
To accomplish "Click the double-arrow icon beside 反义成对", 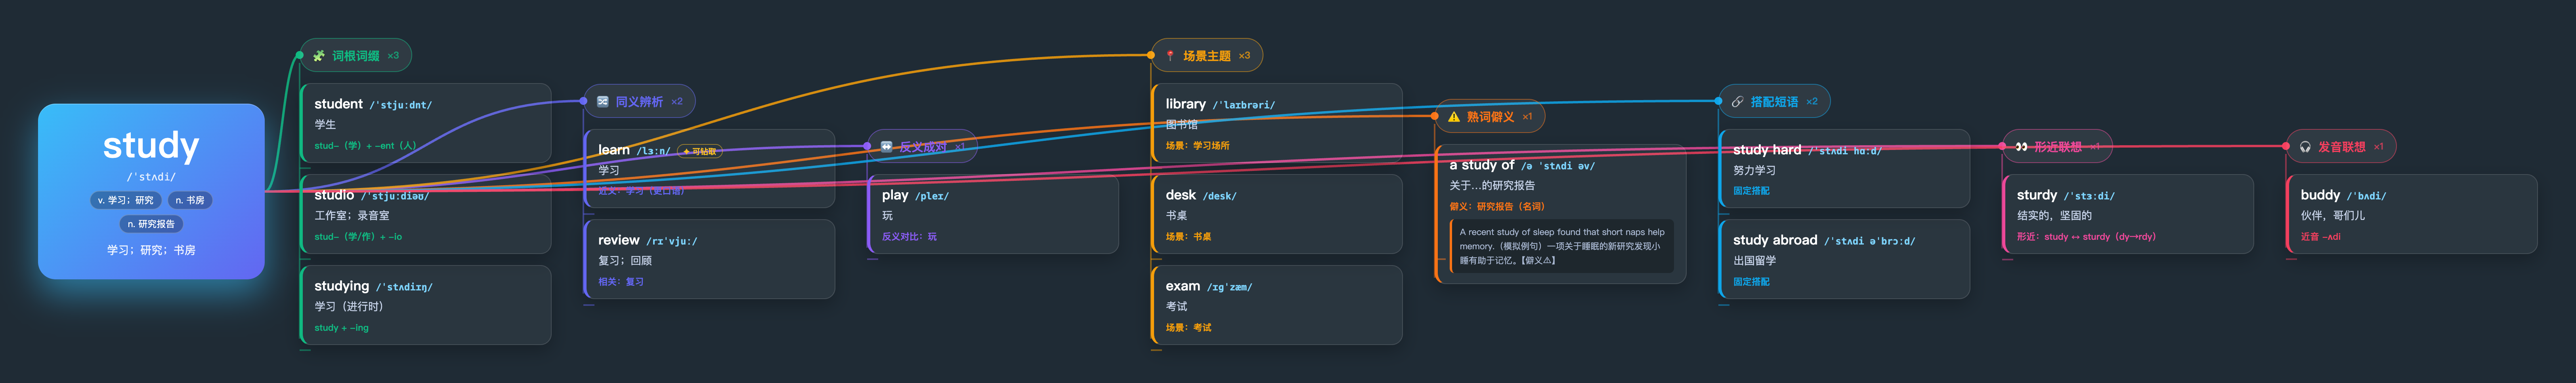I will 886,147.
